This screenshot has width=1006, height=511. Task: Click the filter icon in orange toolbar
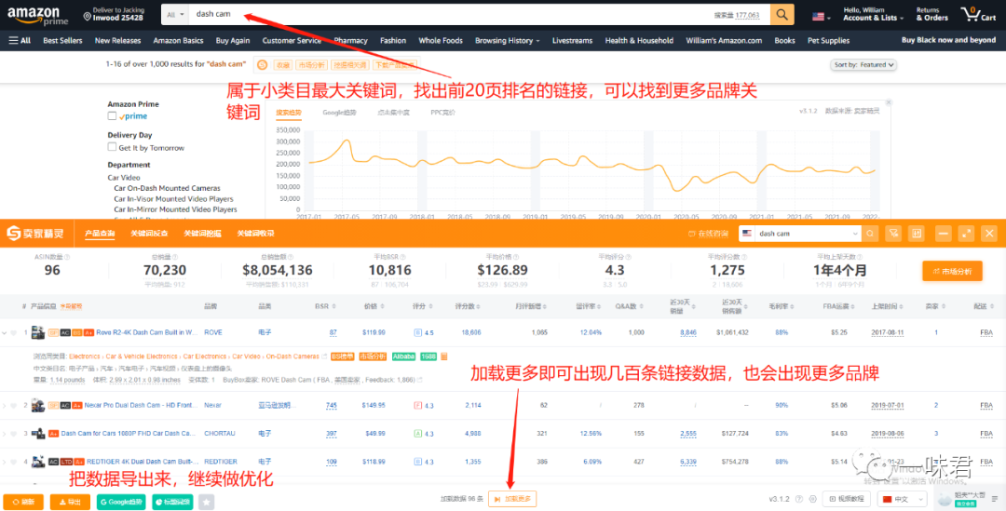pyautogui.click(x=893, y=234)
